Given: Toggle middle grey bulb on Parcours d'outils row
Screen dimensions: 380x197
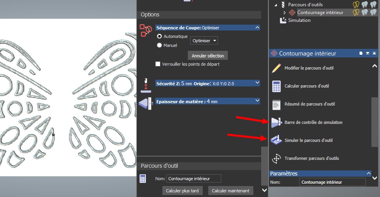Looking at the screenshot, I should [365, 4].
